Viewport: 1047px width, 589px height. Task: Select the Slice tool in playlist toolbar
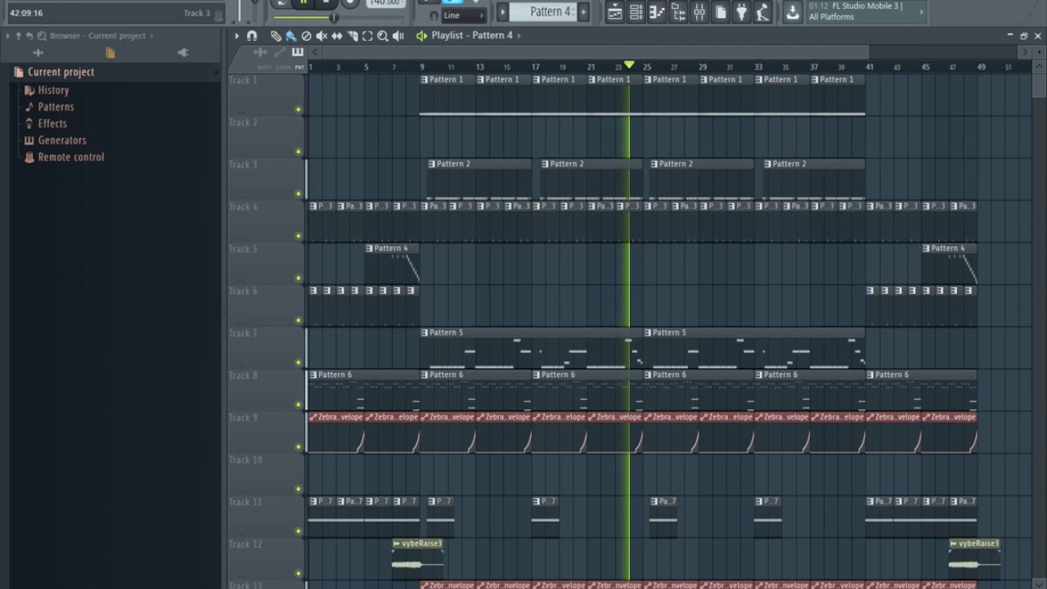[x=353, y=35]
